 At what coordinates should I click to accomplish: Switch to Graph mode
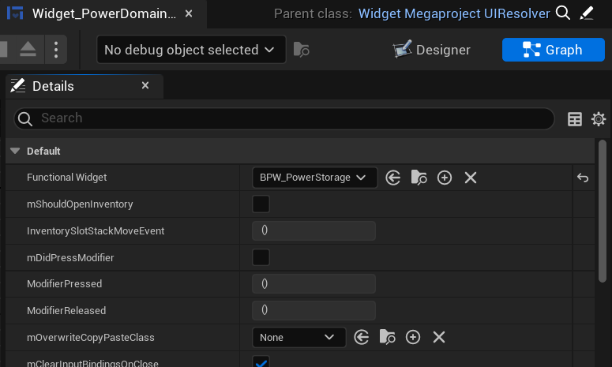coord(553,50)
